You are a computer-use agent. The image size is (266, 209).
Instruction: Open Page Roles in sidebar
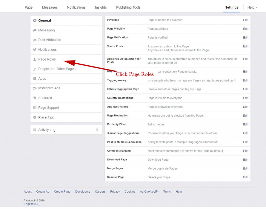tap(66, 59)
